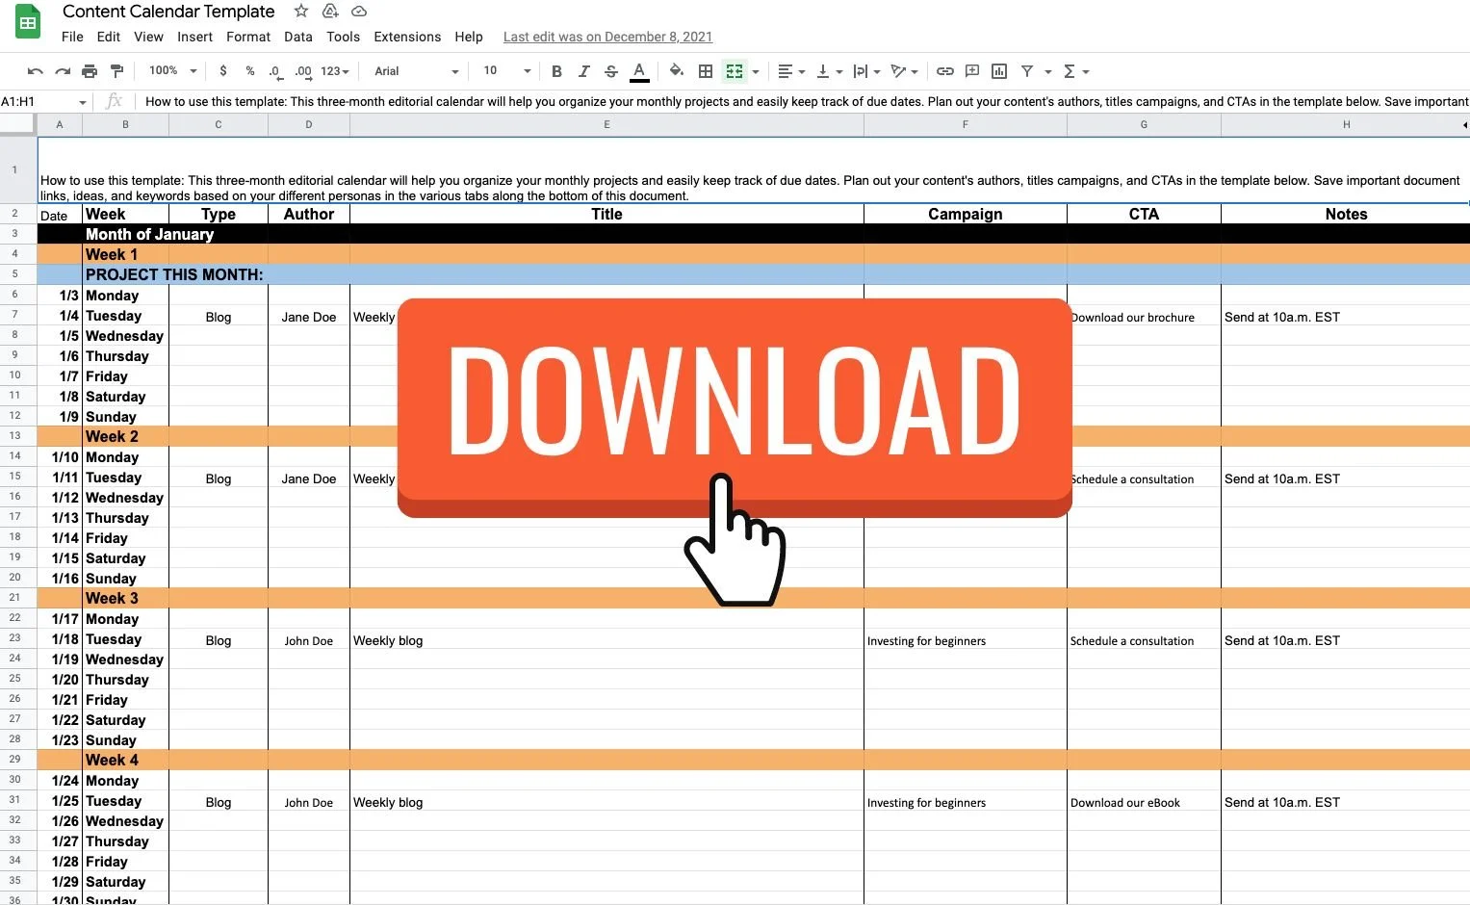Click the Content Calendar Template title
The width and height of the screenshot is (1470, 905).
[168, 12]
